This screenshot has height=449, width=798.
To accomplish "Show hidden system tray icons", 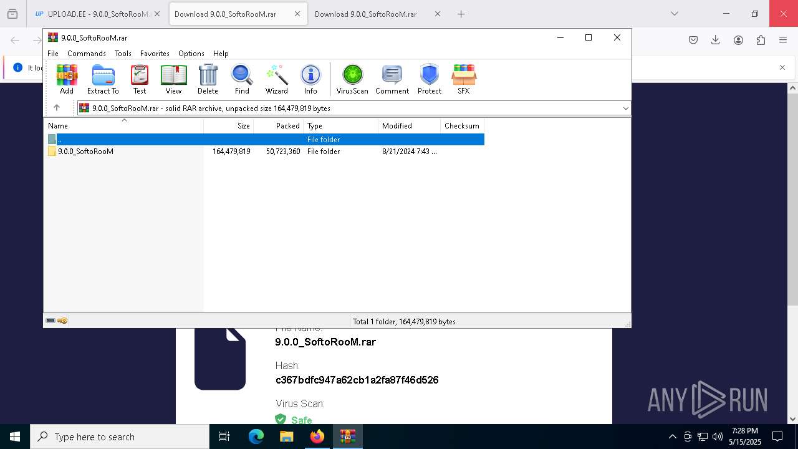I will (672, 437).
